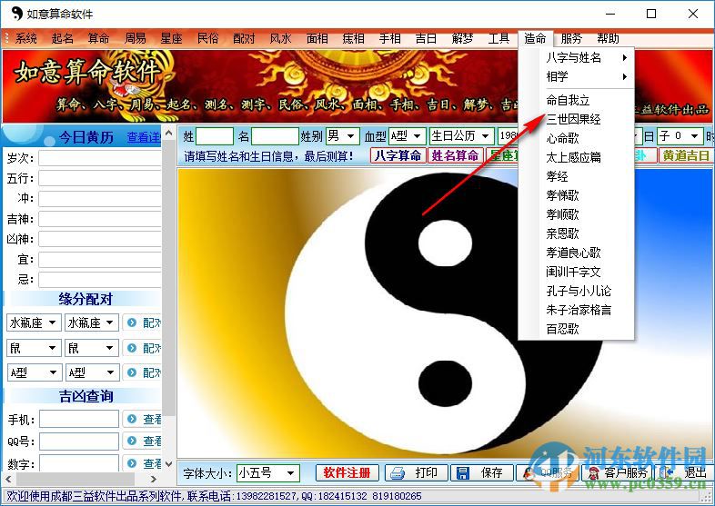Open the 生日公历 calendar type dropdown

[x=461, y=135]
